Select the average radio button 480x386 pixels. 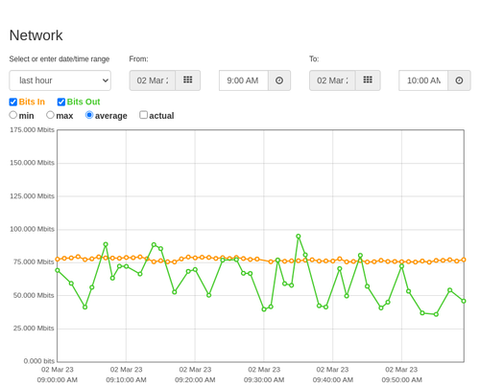(x=89, y=115)
